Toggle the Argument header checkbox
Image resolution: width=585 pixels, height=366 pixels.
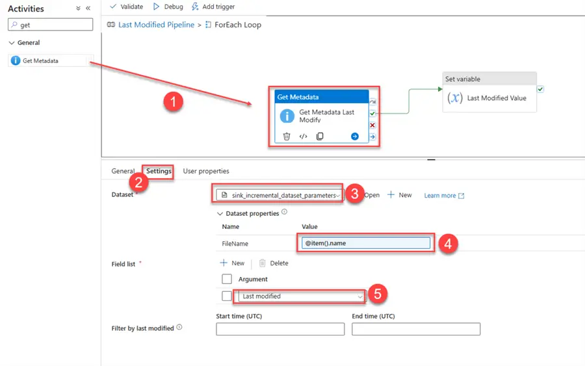[x=226, y=279]
